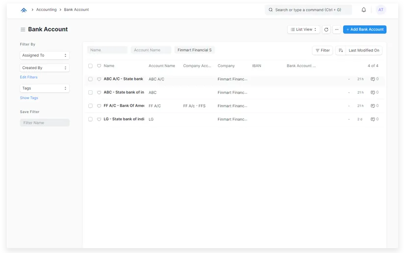Click Add Bank Account button
The image size is (405, 253).
pos(364,29)
